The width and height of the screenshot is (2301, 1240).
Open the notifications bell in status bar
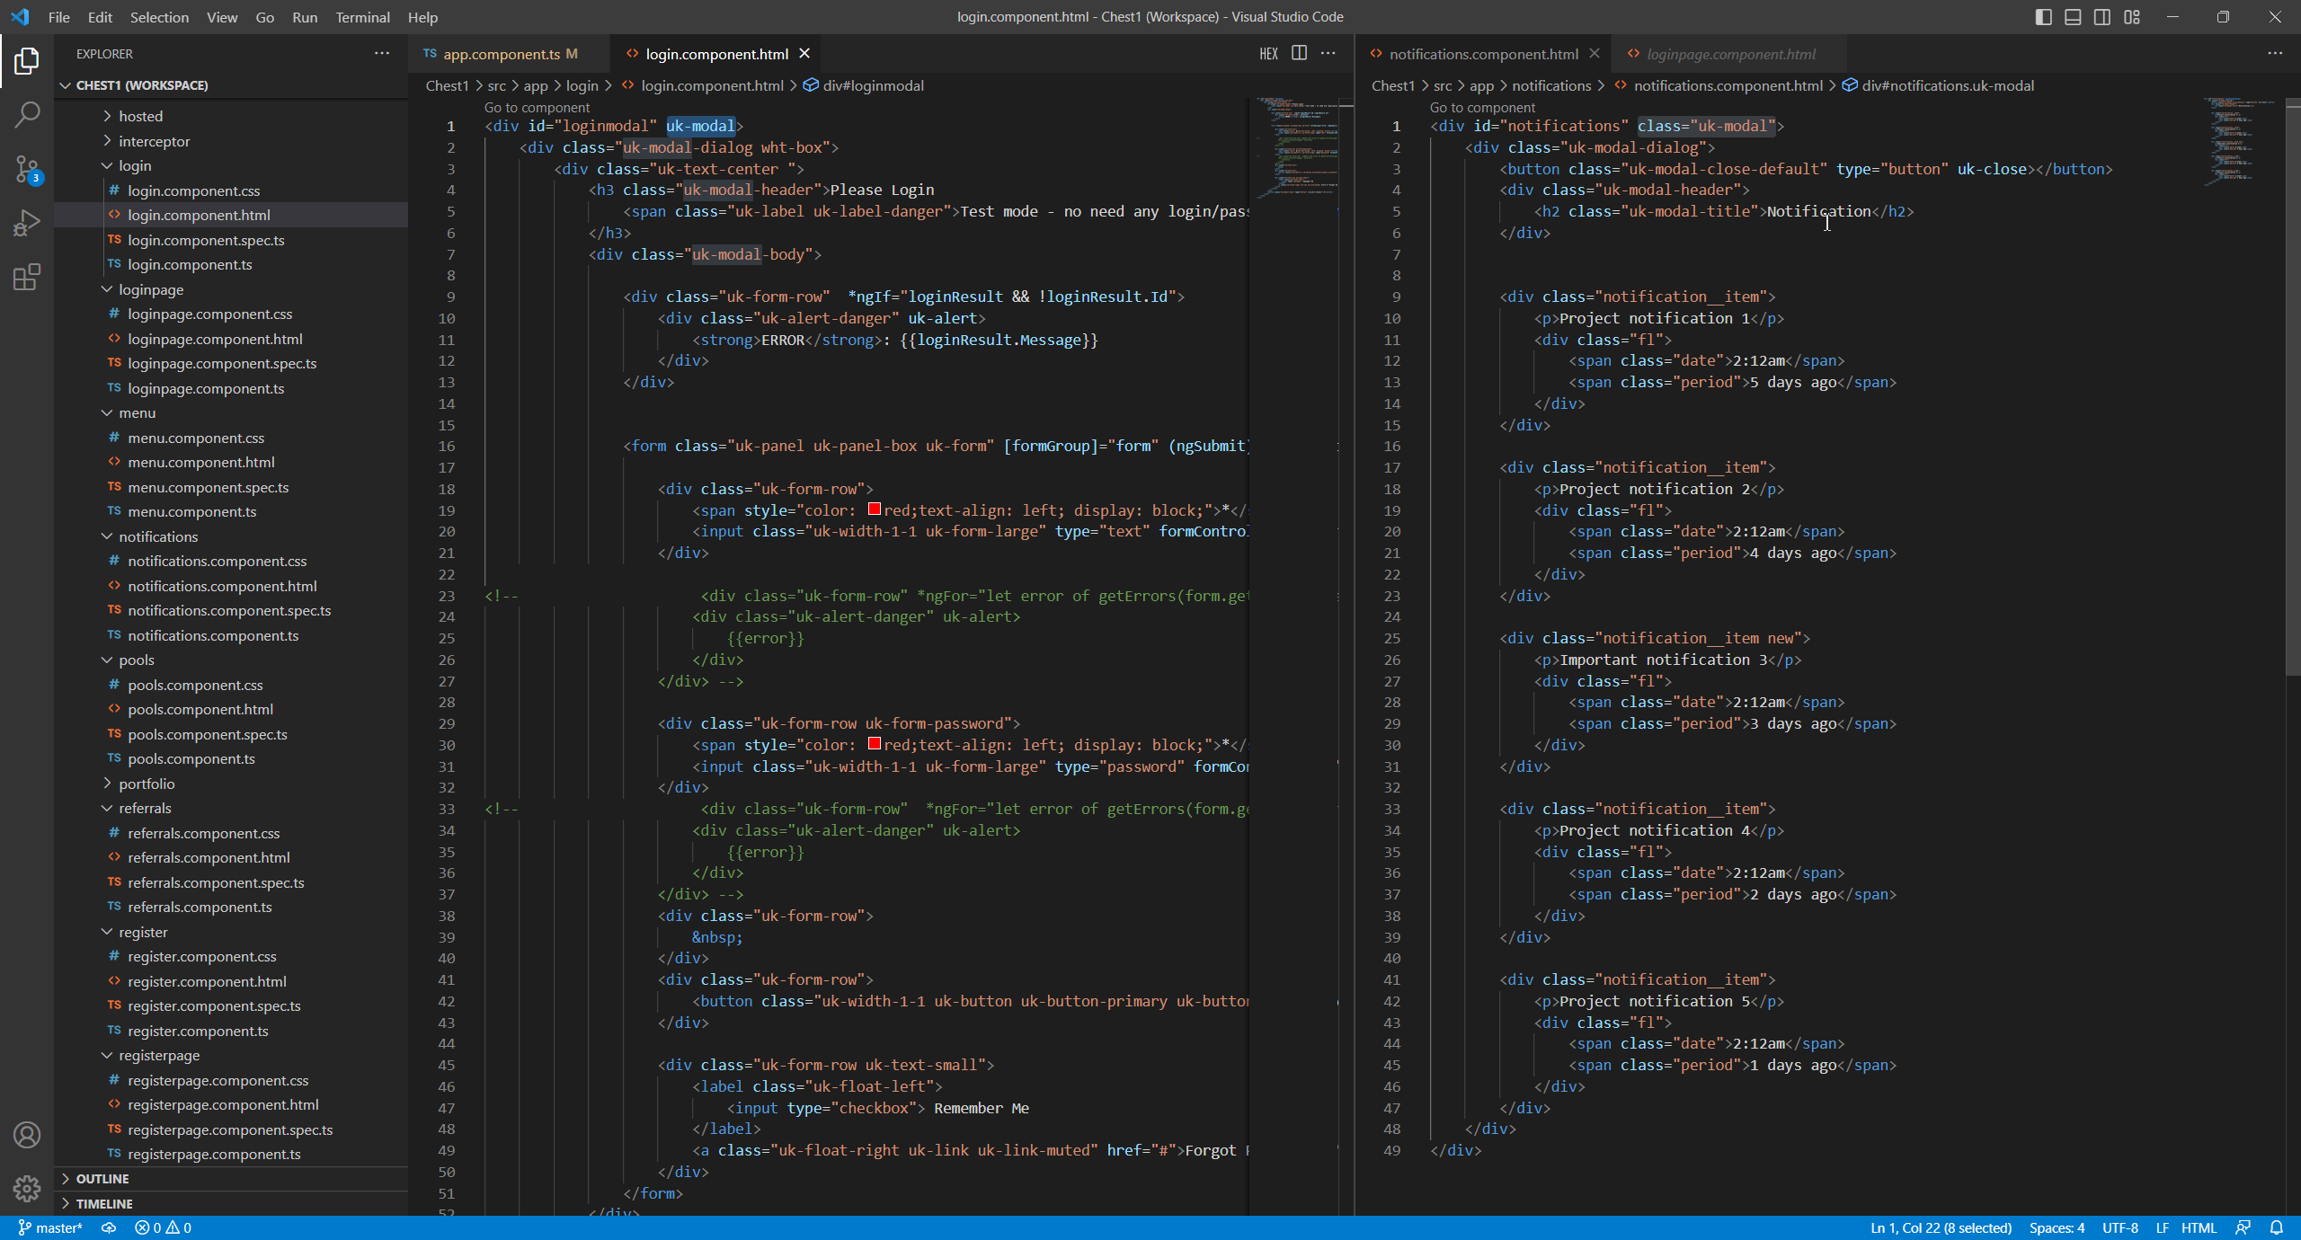pyautogui.click(x=2276, y=1227)
